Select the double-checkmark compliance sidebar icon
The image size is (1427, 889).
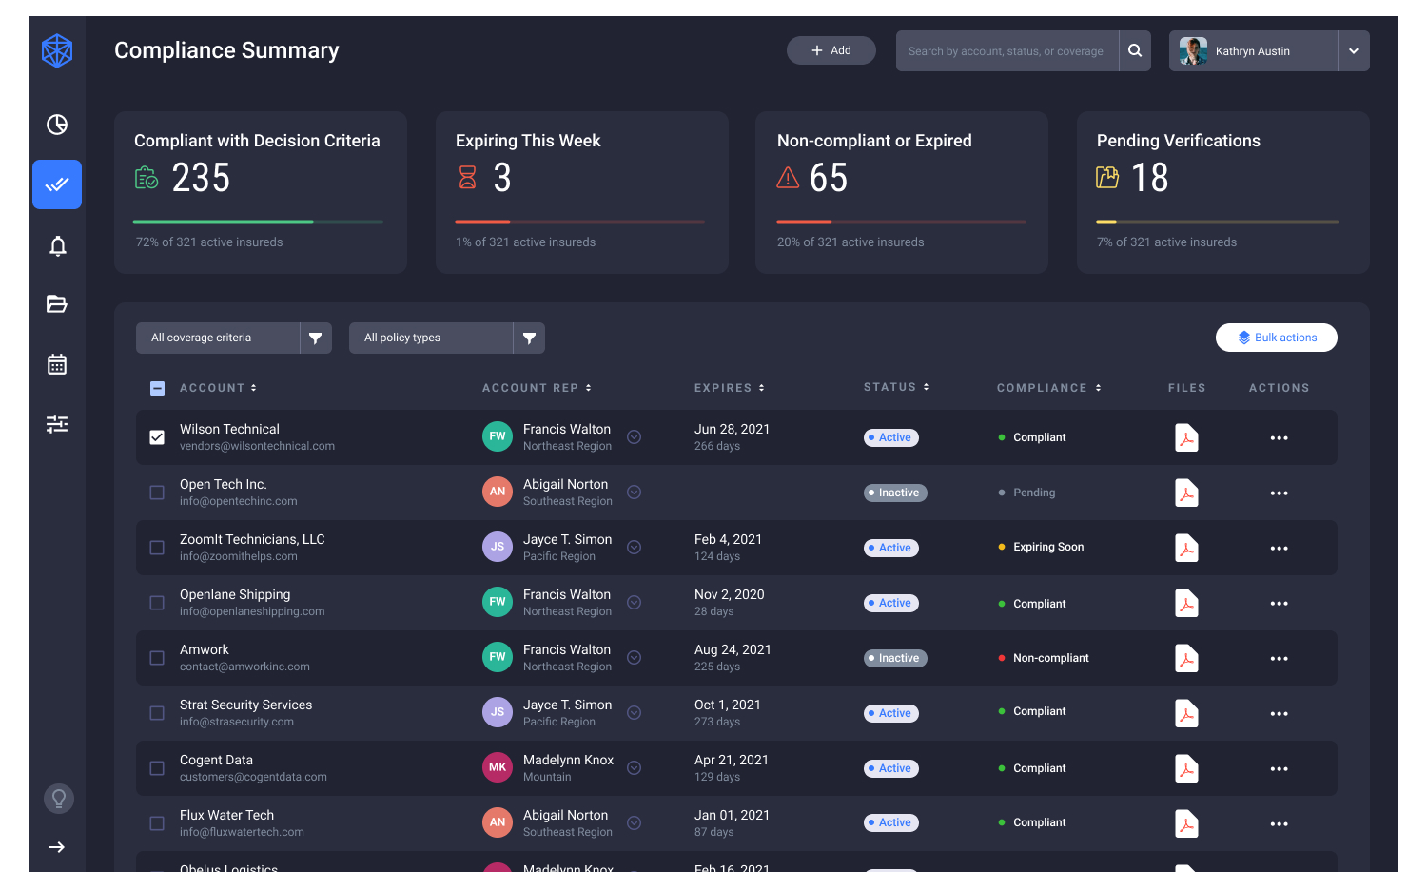[57, 184]
